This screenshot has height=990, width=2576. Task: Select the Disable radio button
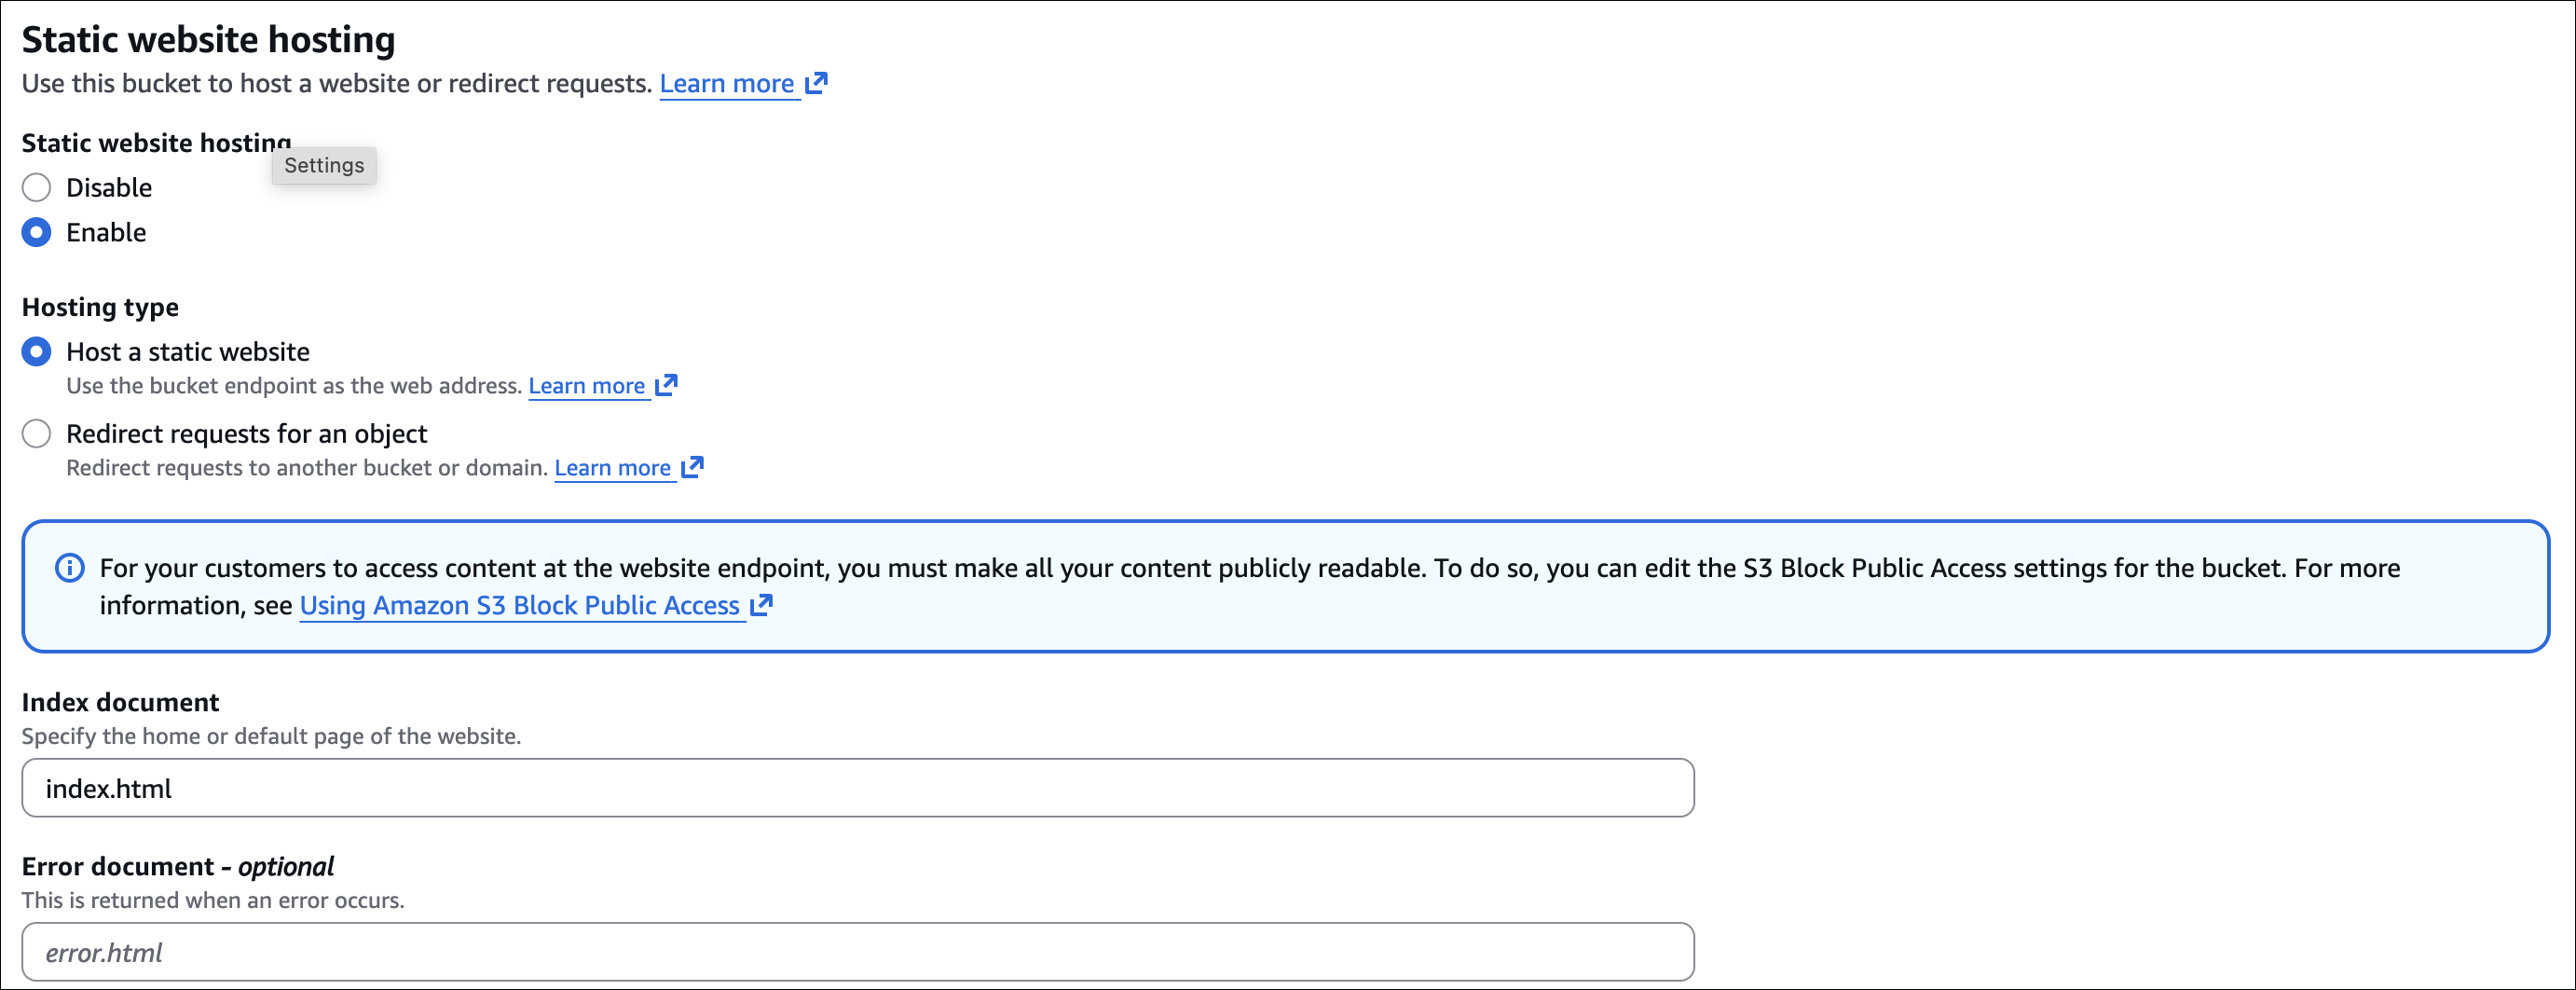37,188
